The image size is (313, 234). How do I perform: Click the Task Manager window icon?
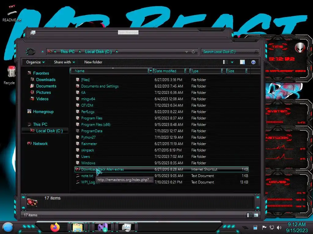click(33, 32)
